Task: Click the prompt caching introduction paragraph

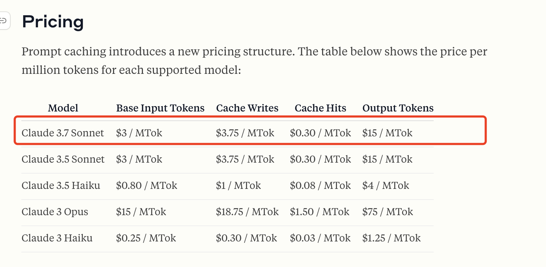Action: pos(255,61)
